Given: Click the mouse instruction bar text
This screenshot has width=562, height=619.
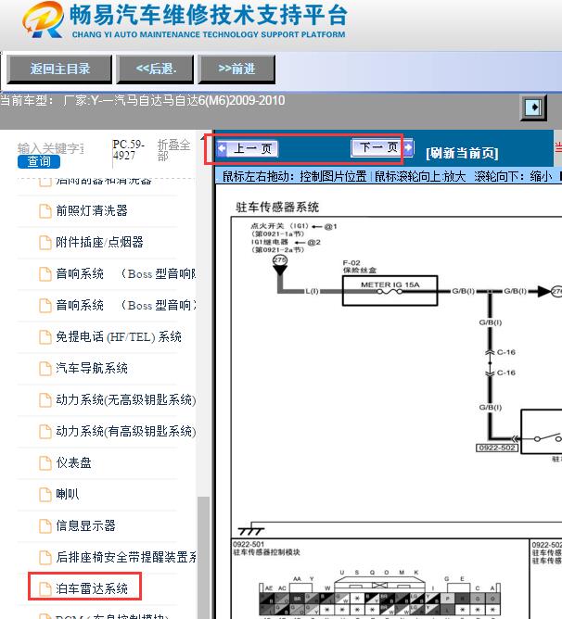Looking at the screenshot, I should (x=387, y=176).
